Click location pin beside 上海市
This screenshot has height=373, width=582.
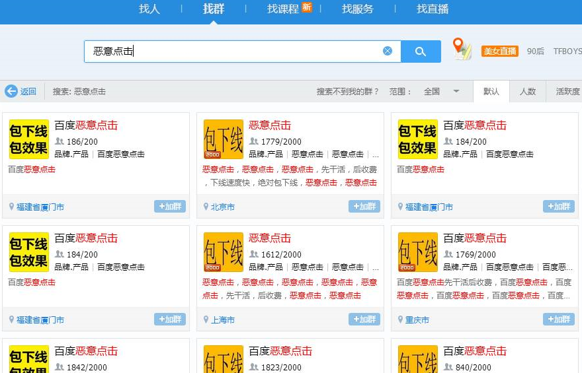click(206, 320)
